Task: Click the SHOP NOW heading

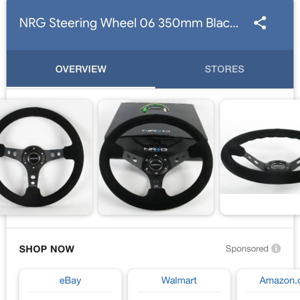Action: 46,248
